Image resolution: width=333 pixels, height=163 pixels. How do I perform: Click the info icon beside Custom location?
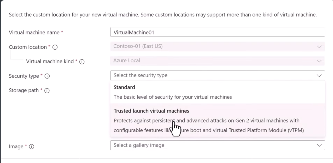coord(55,47)
